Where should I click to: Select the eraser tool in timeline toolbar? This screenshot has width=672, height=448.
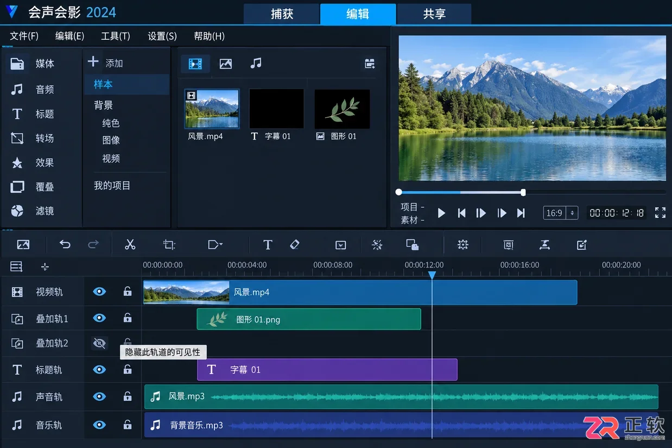click(295, 245)
